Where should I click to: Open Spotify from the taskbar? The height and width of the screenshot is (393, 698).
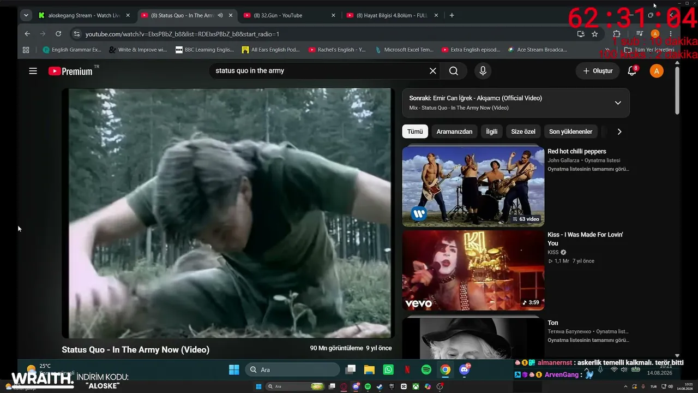[426, 370]
